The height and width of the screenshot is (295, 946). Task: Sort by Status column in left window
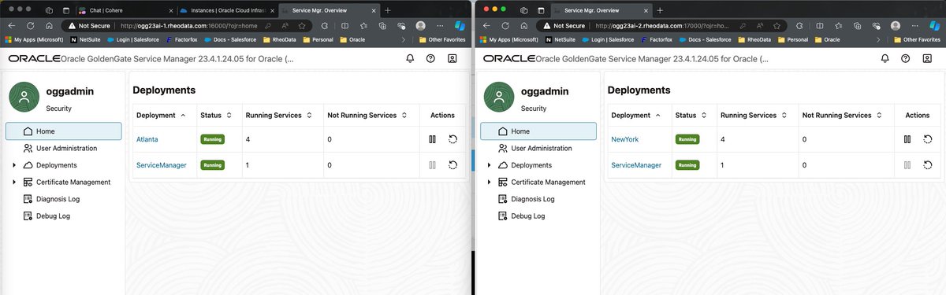(229, 115)
